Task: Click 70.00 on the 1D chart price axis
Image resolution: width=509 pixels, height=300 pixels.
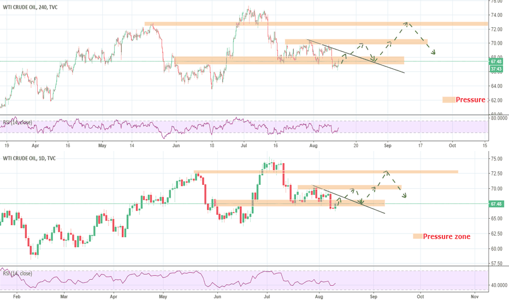Action: tap(497, 188)
